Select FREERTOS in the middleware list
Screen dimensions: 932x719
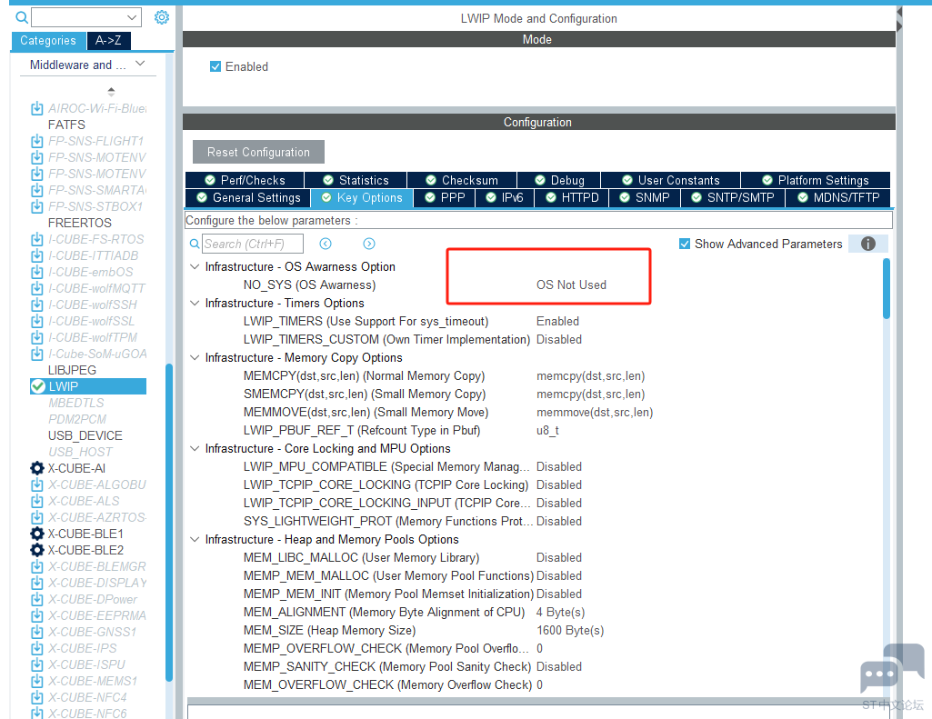[80, 223]
